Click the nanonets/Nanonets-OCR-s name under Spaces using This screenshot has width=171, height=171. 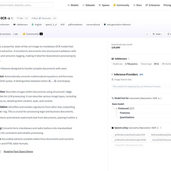(143, 128)
